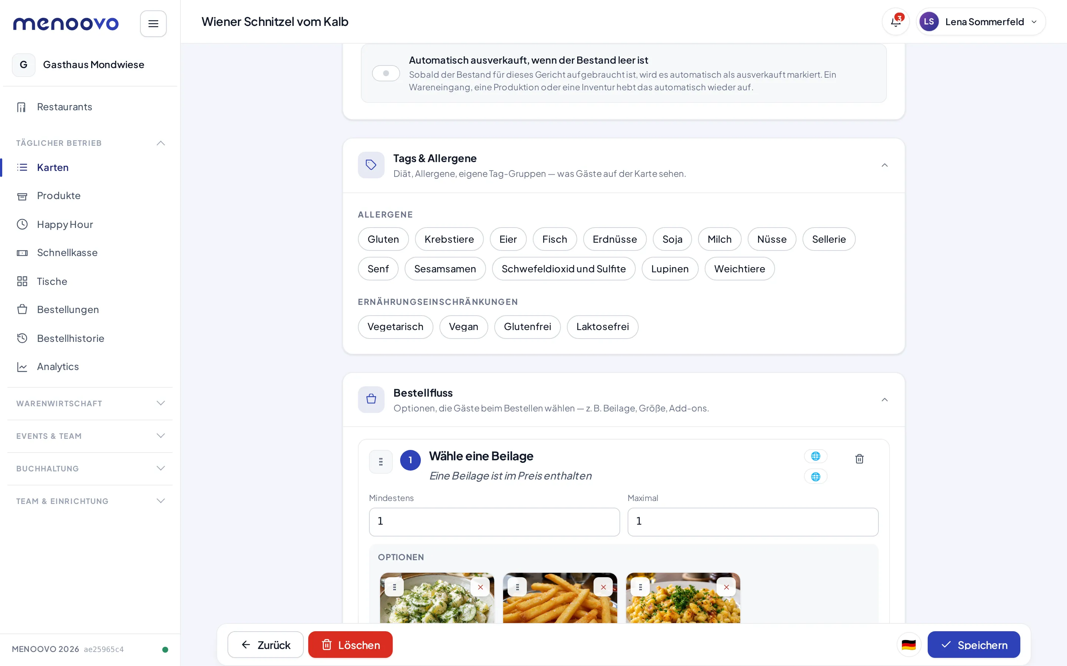This screenshot has height=666, width=1067.
Task: Toggle the Laktosefrei diet chip
Action: click(602, 327)
